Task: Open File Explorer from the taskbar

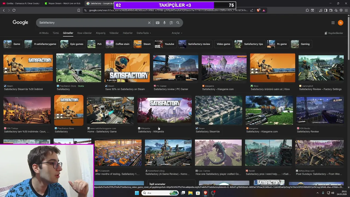Action: point(190,193)
